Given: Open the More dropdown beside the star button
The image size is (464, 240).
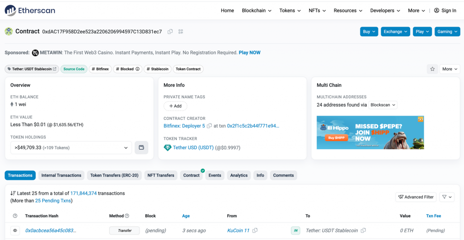Looking at the screenshot, I should coord(450,69).
